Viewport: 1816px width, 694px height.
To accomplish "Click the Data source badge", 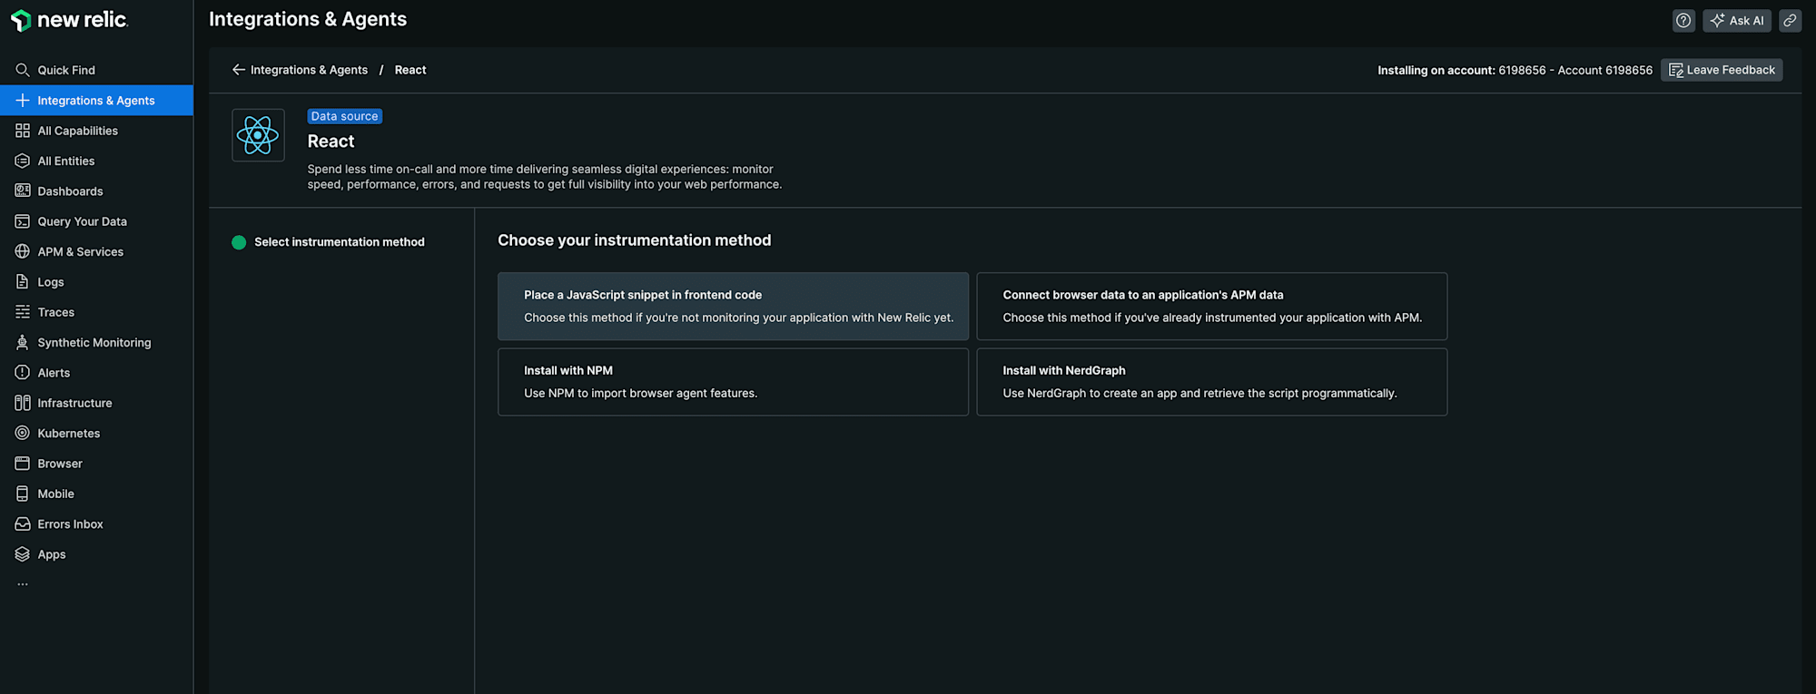I will pyautogui.click(x=344, y=116).
